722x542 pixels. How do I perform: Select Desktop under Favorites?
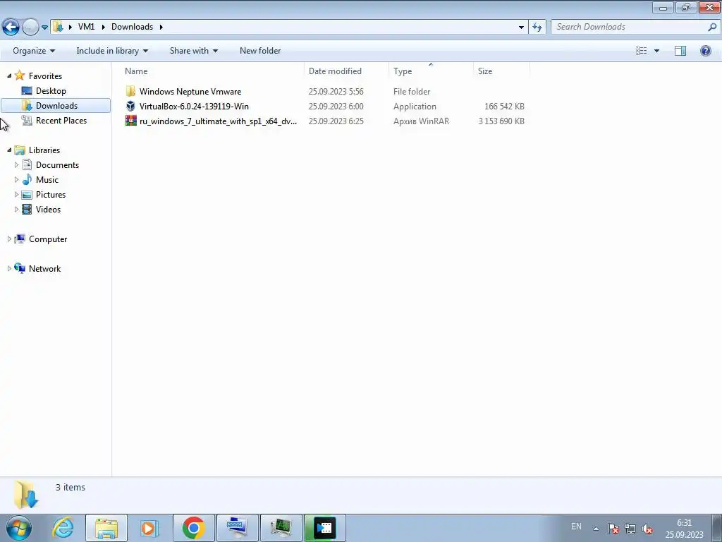51,91
